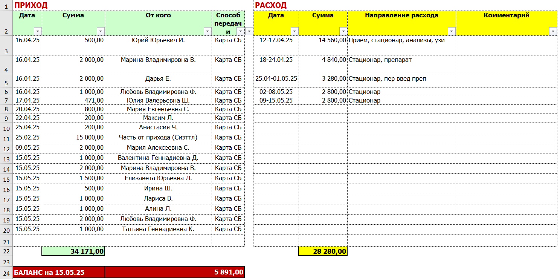The image size is (560, 279).
Task: Select the expense total 28 280,00 cell
Action: [x=323, y=251]
